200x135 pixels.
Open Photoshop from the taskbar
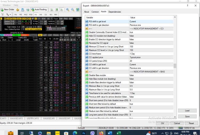click(x=84, y=133)
